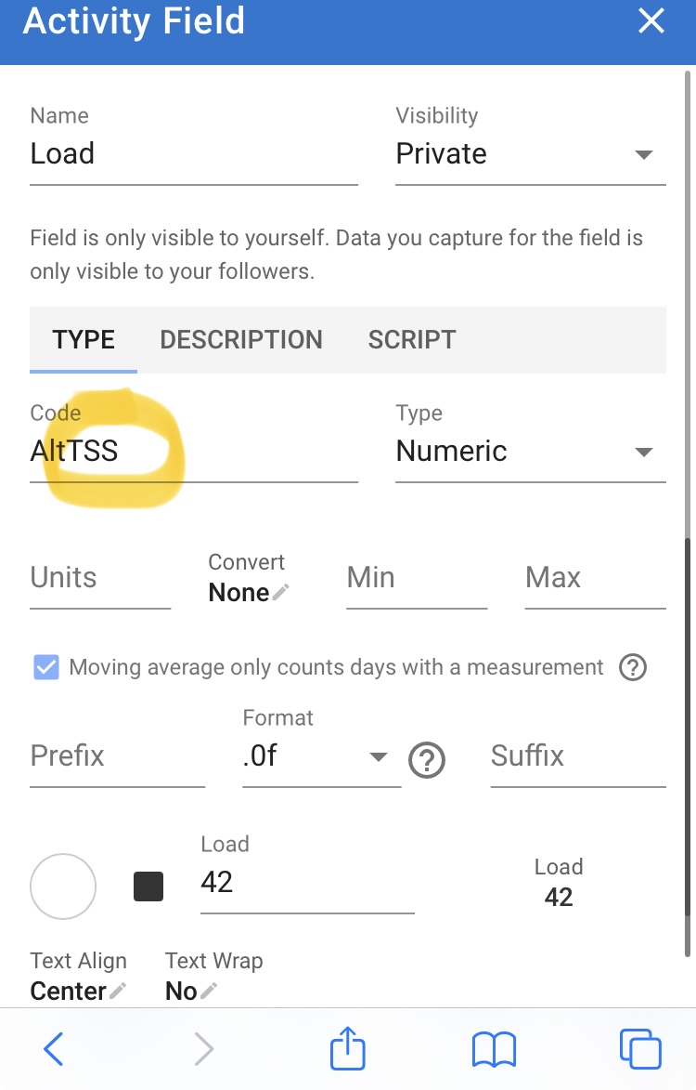Open Safari tabs overview icon

(639, 1048)
